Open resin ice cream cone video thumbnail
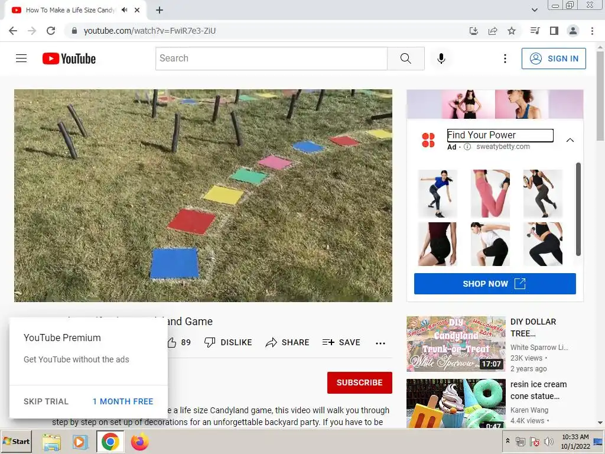605x454 pixels. [456, 403]
